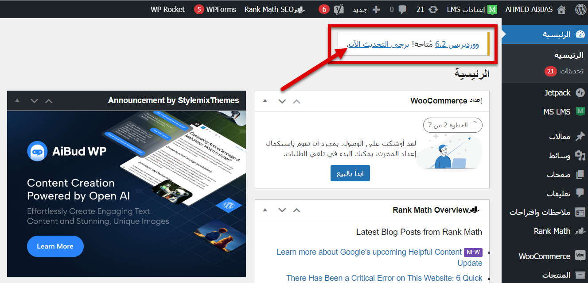588x283 pixels.
Task: Open WP Rocket menu in admin bar
Action: (x=167, y=9)
